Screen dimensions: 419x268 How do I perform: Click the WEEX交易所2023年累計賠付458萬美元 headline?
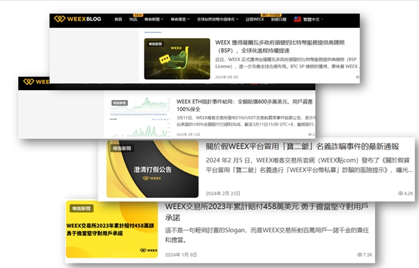pos(267,212)
